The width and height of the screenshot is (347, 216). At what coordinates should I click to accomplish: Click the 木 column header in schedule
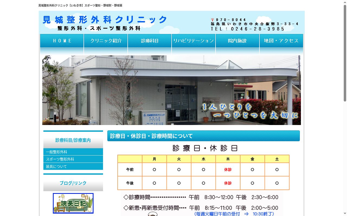pos(228,159)
